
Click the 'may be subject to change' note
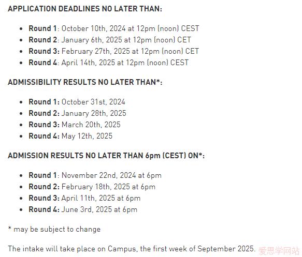pos(54,229)
